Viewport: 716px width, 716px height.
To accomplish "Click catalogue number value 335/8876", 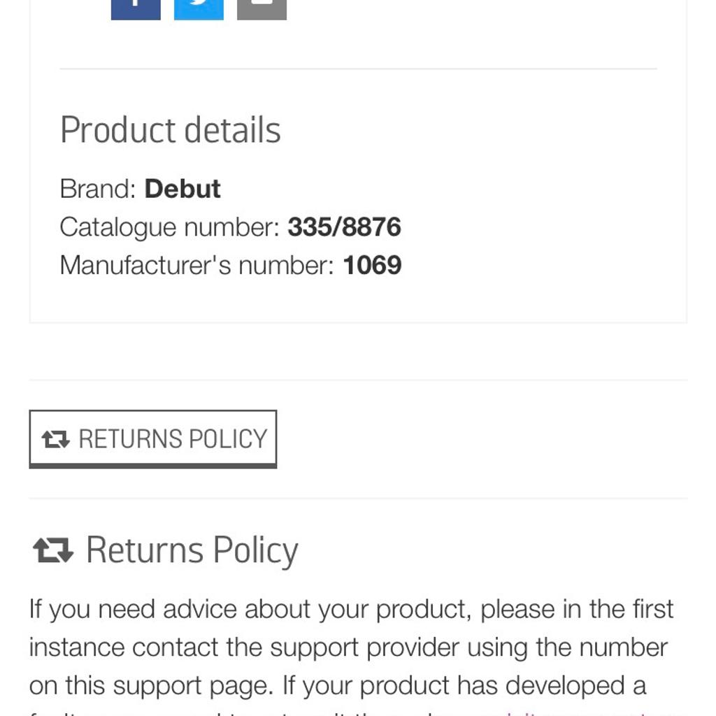I will (x=344, y=227).
